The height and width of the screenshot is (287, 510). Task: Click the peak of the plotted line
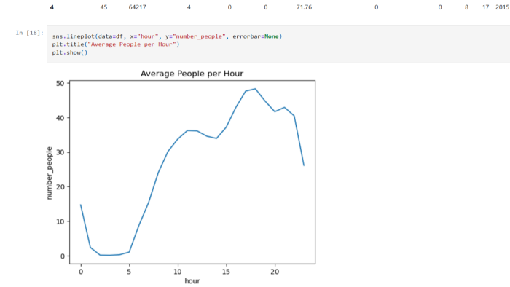point(255,89)
